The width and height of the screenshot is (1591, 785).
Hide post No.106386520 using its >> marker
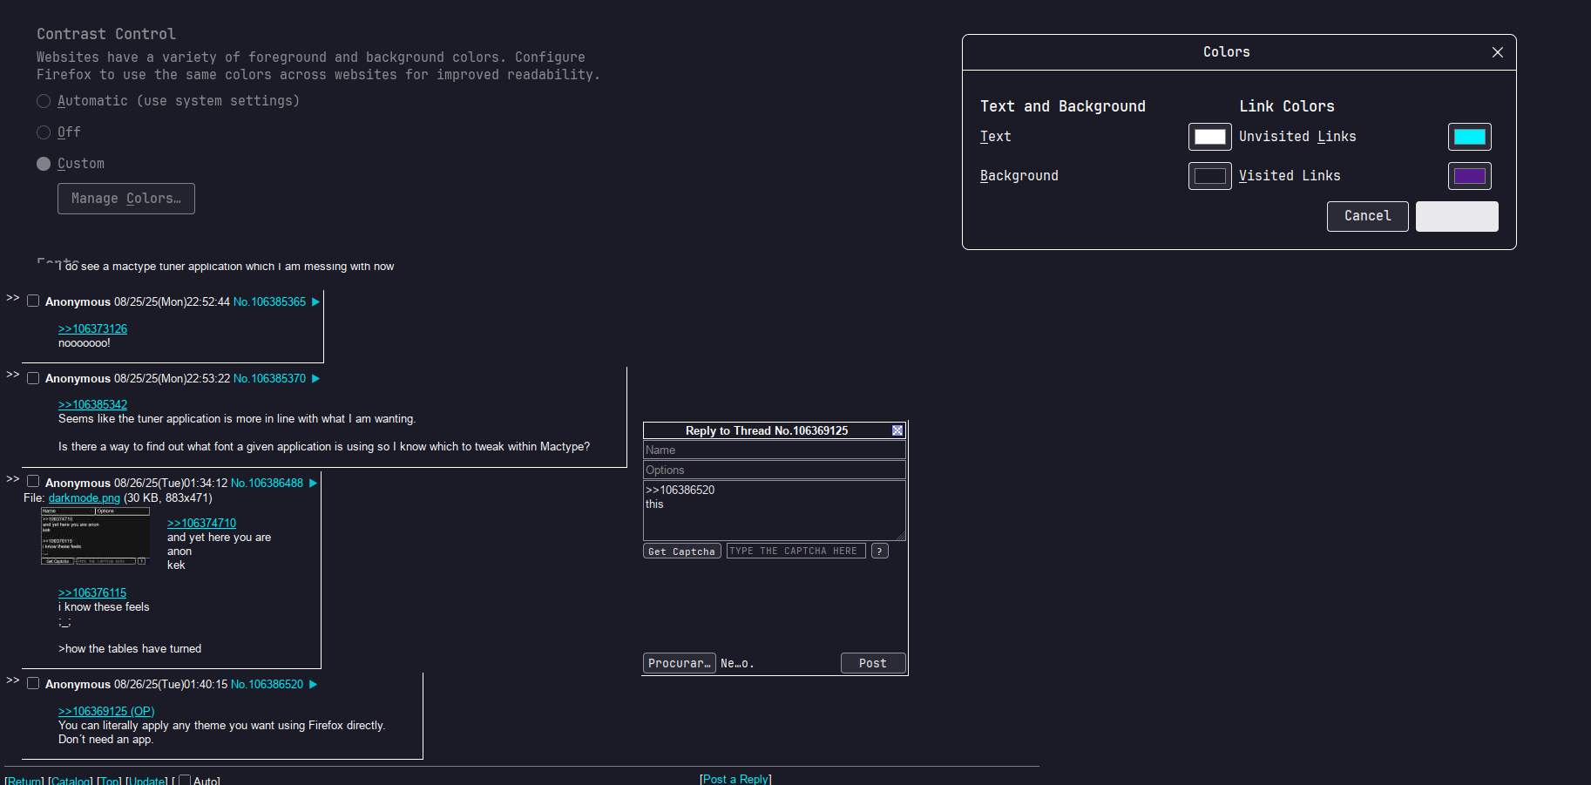(x=12, y=680)
